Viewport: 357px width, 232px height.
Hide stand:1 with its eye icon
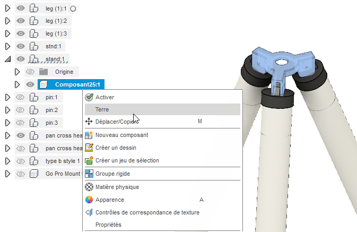tap(21, 59)
